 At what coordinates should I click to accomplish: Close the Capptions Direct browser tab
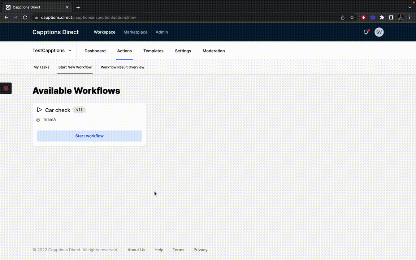pyautogui.click(x=67, y=8)
